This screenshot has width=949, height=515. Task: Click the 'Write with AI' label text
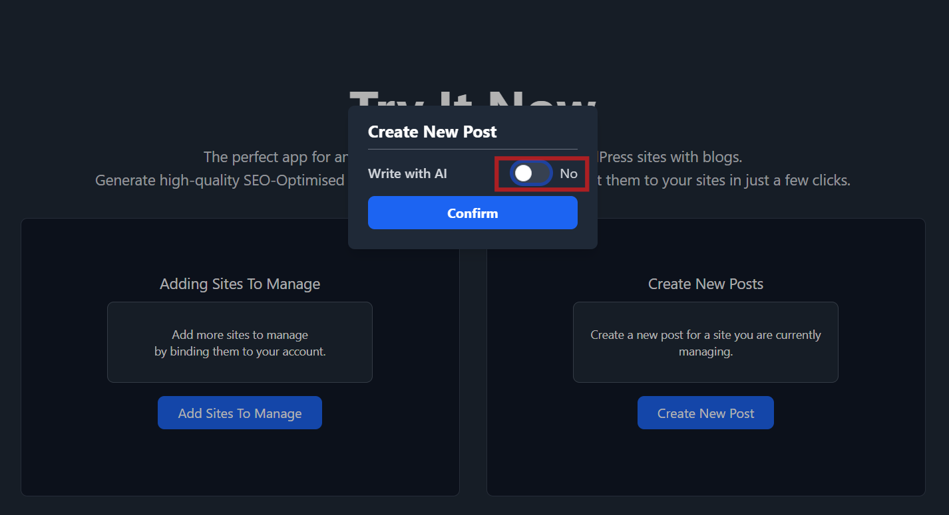407,173
